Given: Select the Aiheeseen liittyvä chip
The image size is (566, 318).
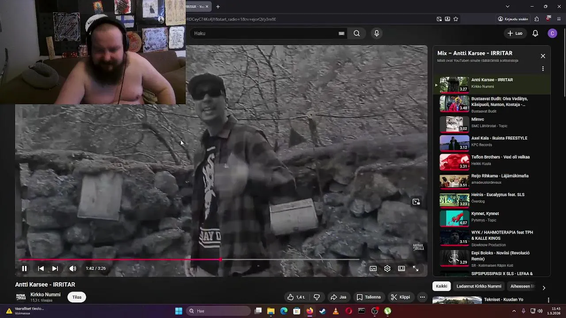Looking at the screenshot, I should [x=523, y=286].
